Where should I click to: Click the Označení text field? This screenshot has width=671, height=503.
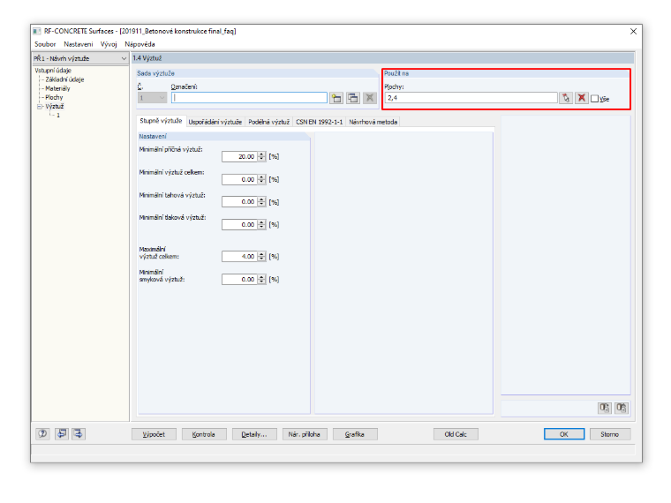[250, 98]
